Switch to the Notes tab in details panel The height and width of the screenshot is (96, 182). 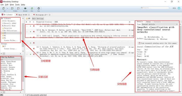click(x=148, y=22)
